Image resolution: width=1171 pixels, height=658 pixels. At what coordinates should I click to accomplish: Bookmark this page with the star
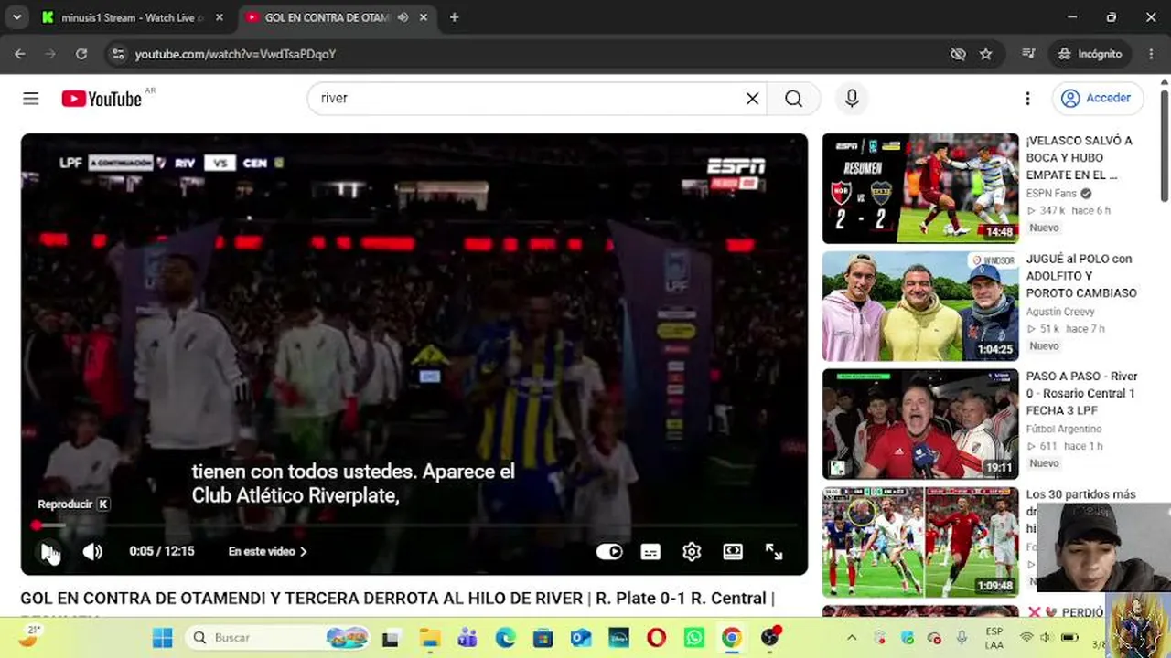[985, 54]
